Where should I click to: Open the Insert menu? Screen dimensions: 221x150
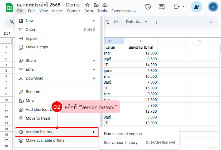coord(57,11)
